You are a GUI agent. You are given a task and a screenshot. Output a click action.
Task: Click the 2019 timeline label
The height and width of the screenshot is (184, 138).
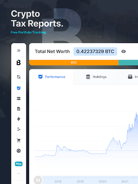tap(80, 181)
